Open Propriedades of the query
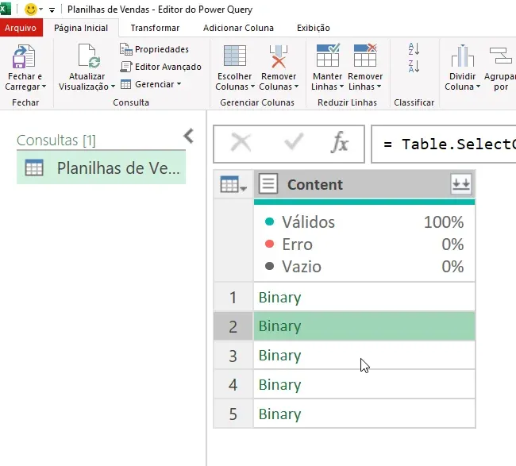Screen dimensions: 516x466 (154, 49)
